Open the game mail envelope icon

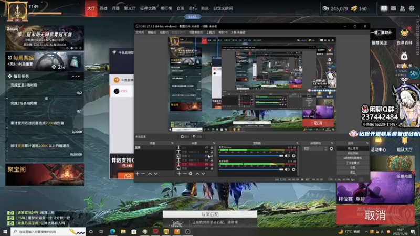click(x=393, y=8)
